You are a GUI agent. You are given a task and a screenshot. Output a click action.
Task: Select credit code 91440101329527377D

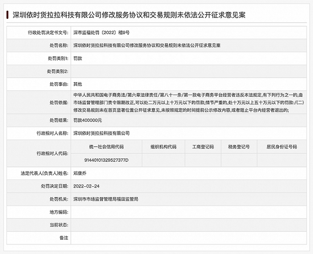tap(106, 160)
